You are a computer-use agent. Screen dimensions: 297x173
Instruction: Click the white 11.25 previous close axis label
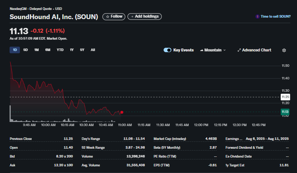285,97
